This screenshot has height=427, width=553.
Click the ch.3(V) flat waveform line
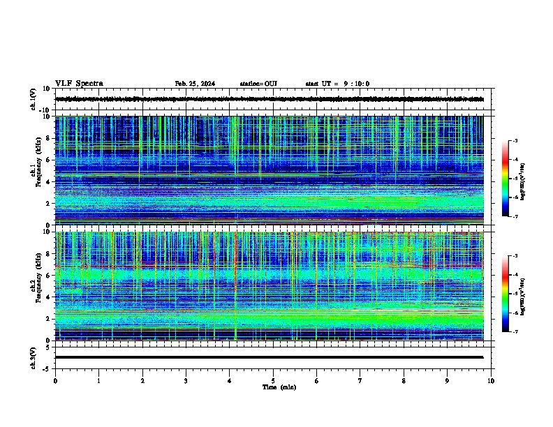pyautogui.click(x=269, y=357)
